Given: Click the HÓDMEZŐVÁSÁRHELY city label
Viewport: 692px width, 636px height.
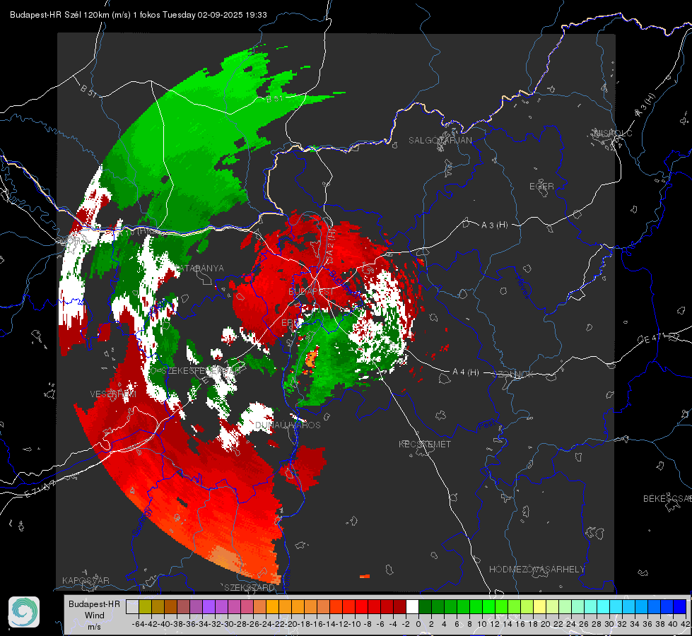Looking at the screenshot, I should tap(536, 570).
